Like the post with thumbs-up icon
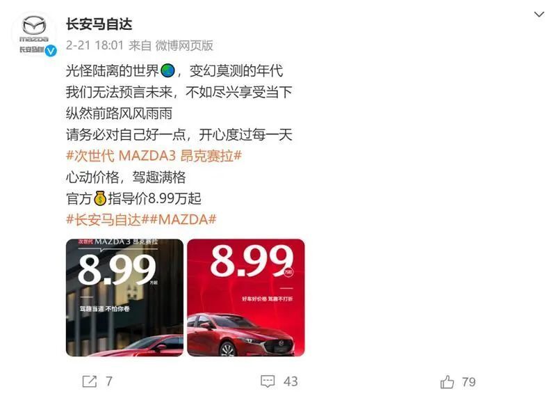Viewport: 556px width, 396px height. [447, 382]
